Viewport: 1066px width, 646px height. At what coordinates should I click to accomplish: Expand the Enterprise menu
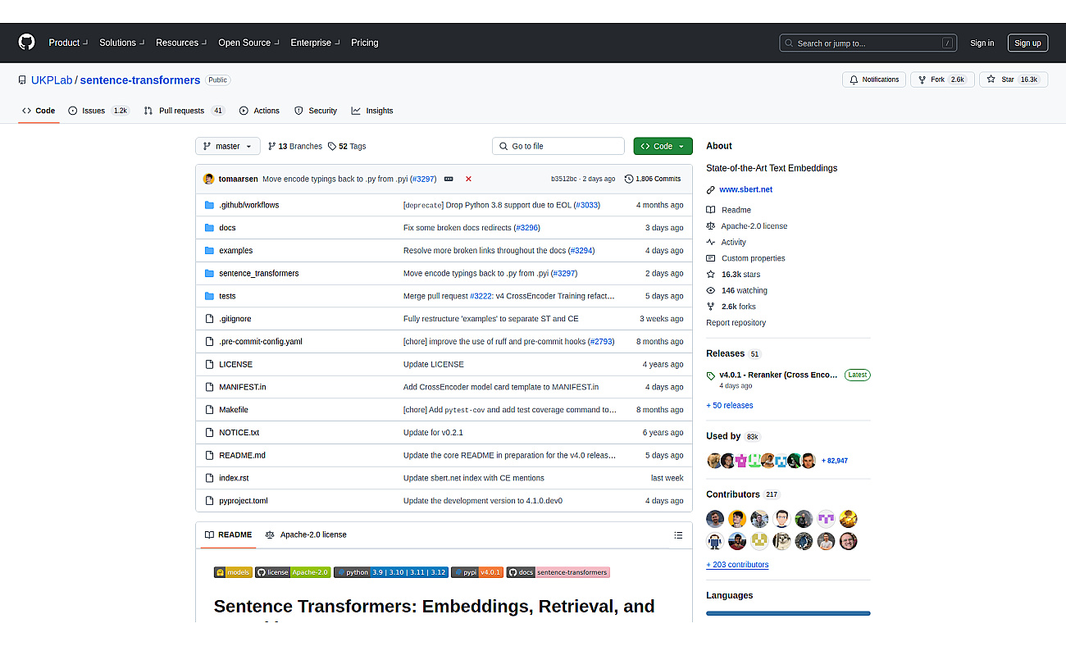click(x=314, y=43)
